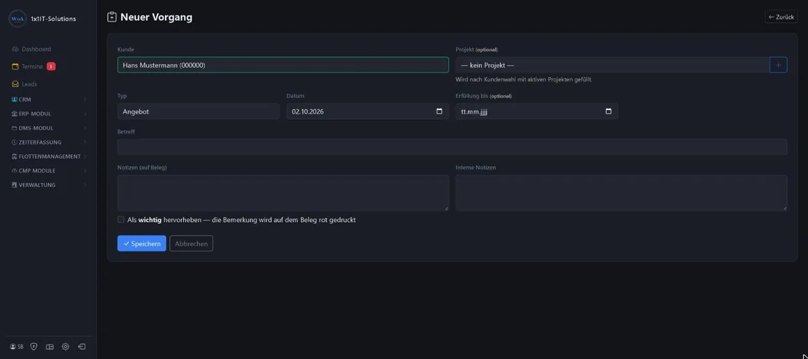This screenshot has height=359, width=808.
Task: Add a new project with plus button
Action: coord(778,65)
